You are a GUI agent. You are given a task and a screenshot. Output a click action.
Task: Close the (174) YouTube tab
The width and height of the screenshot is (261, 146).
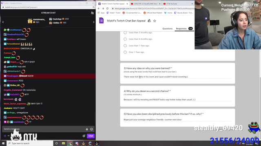(x=192, y=4)
